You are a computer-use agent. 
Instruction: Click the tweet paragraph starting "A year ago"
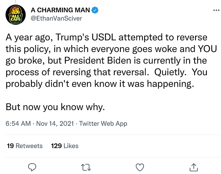click(x=106, y=61)
